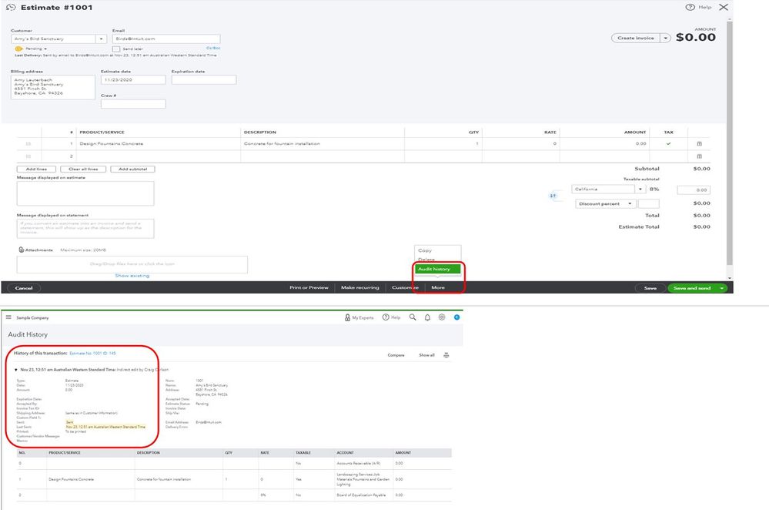Click the attachments drag and drop area
The width and height of the screenshot is (769, 510).
(132, 264)
